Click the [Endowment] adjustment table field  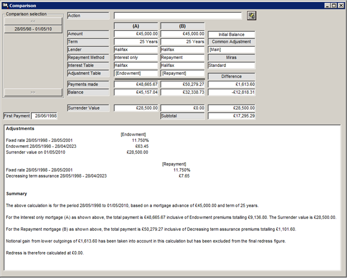(x=136, y=73)
